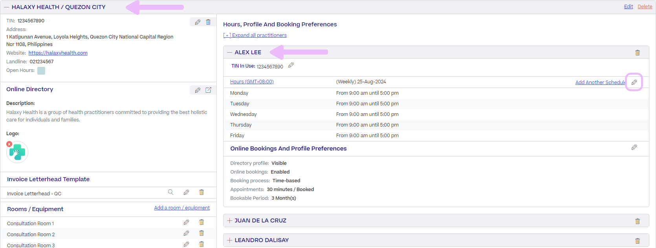Viewport: 656px width, 248px height.
Task: Click the landline number 021234567
Action: (42, 62)
